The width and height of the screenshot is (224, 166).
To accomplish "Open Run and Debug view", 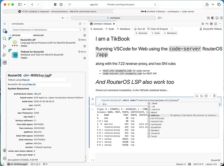I will point(5,55).
